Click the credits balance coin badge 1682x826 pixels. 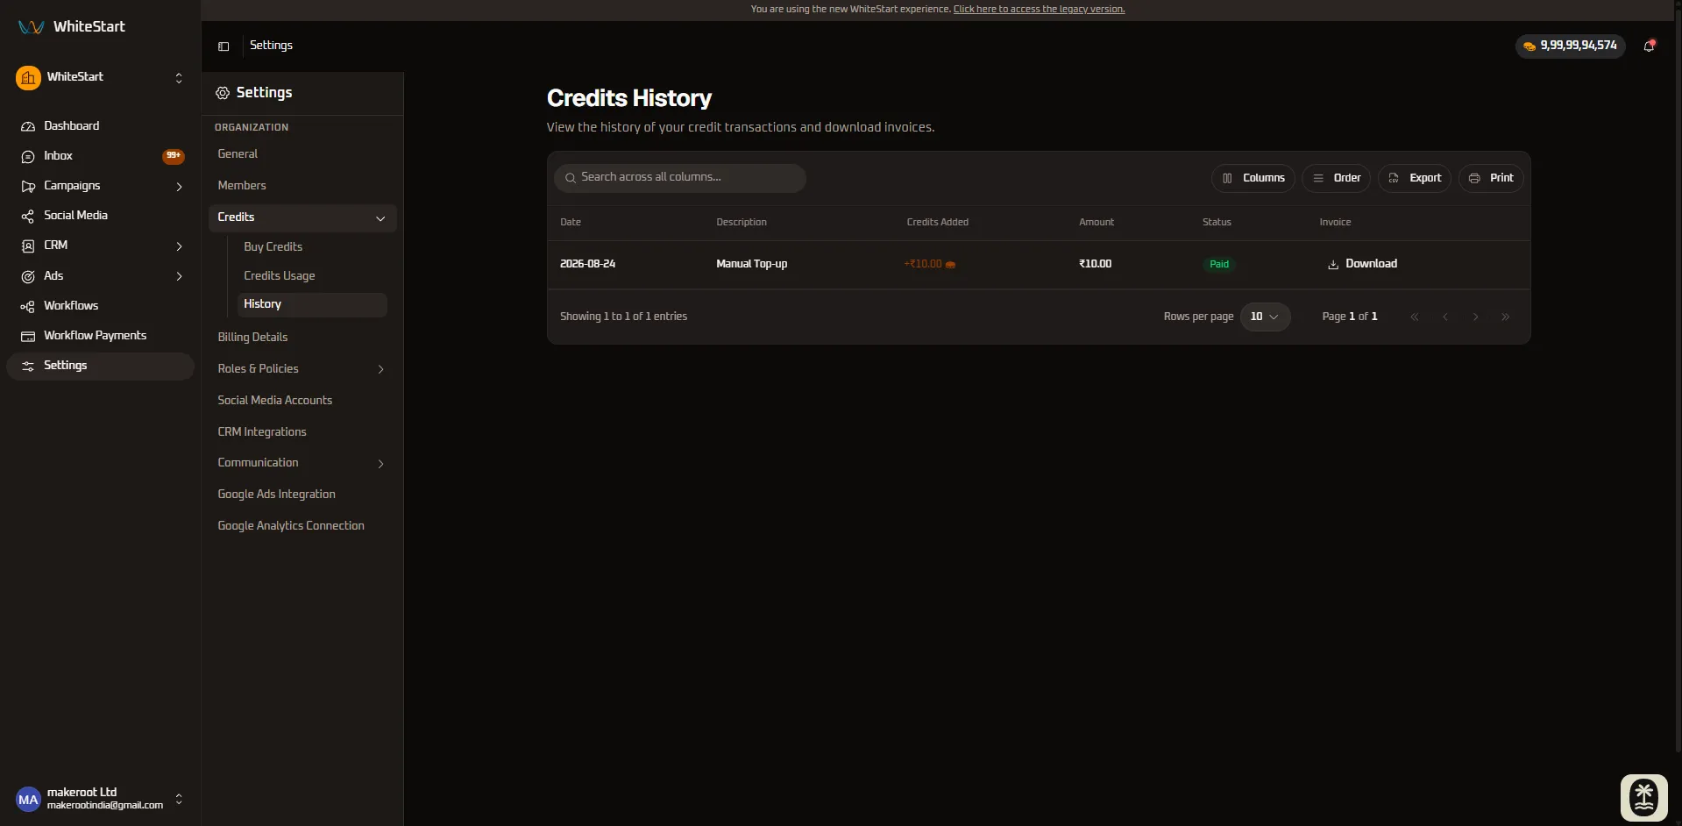pyautogui.click(x=1570, y=46)
